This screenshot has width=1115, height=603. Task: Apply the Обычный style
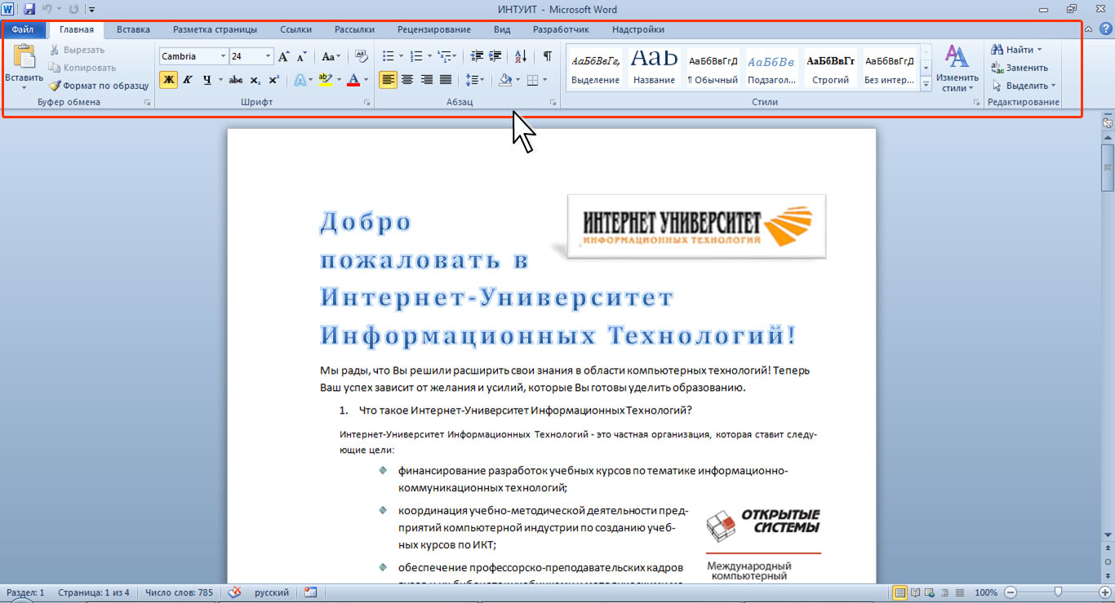(x=713, y=68)
